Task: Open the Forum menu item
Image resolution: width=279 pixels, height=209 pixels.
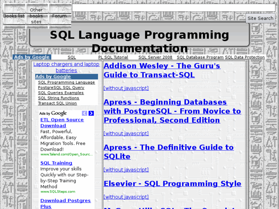Action: coord(59,16)
